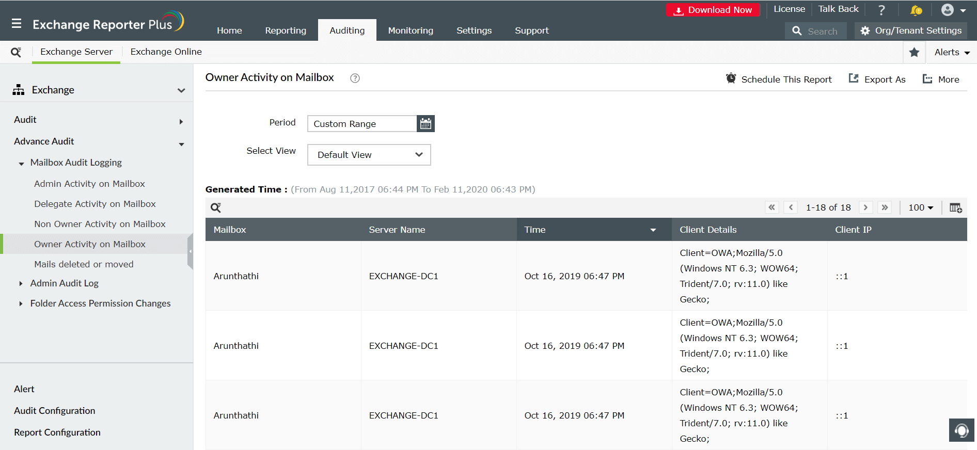The width and height of the screenshot is (977, 450).
Task: Open Admin Activity on Mailbox report
Action: (x=89, y=184)
